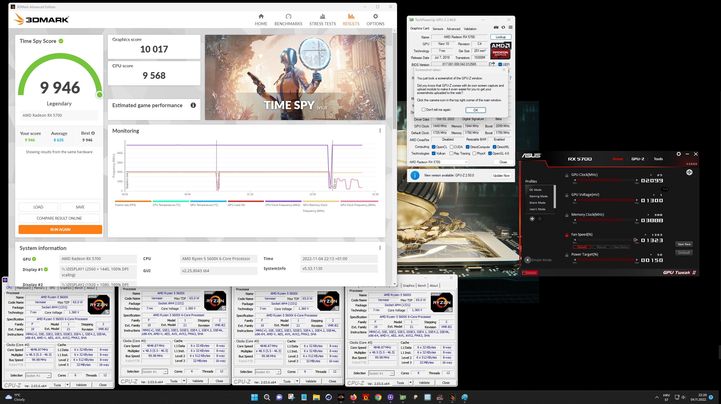Click the orange RUN AGAIN button
This screenshot has height=404, width=721.
[x=60, y=229]
